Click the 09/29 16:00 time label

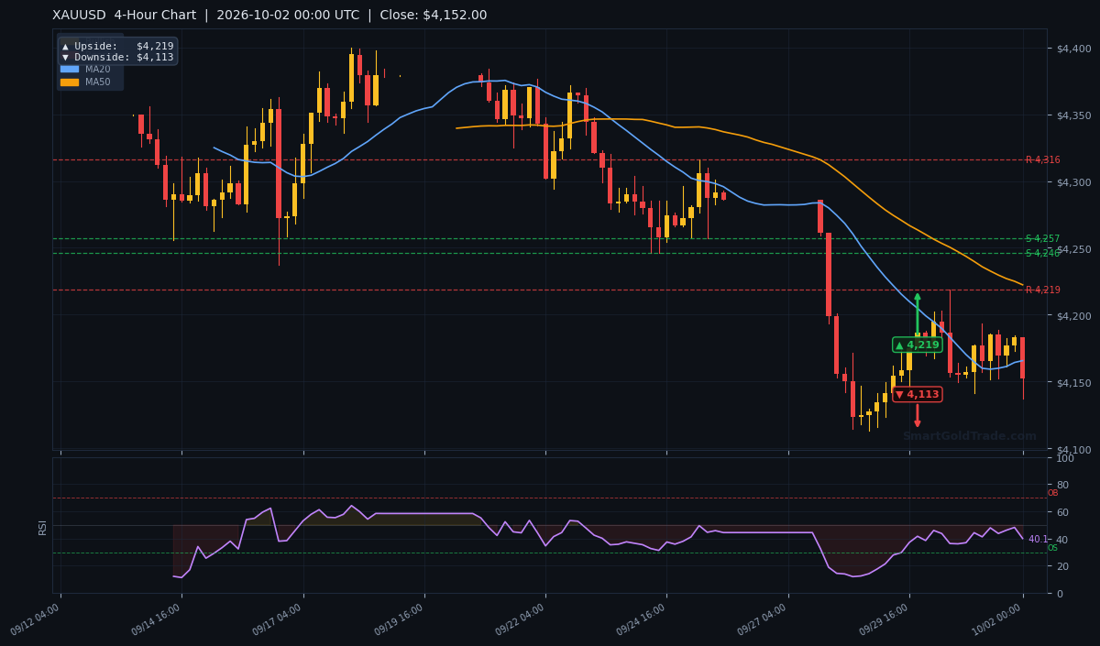pos(885,619)
